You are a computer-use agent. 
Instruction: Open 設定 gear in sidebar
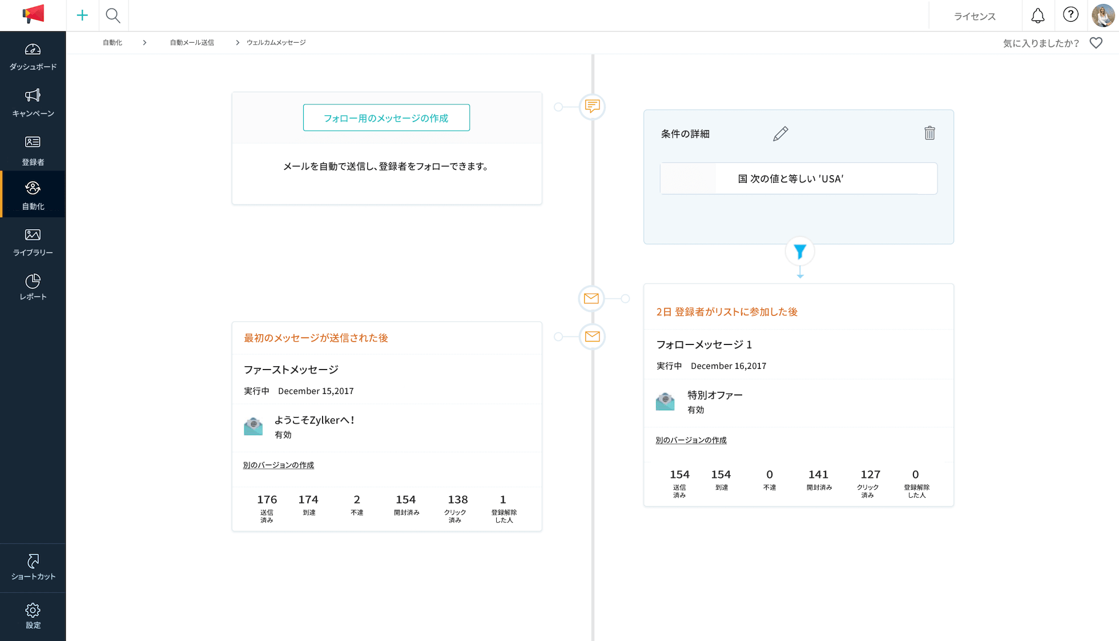tap(33, 616)
